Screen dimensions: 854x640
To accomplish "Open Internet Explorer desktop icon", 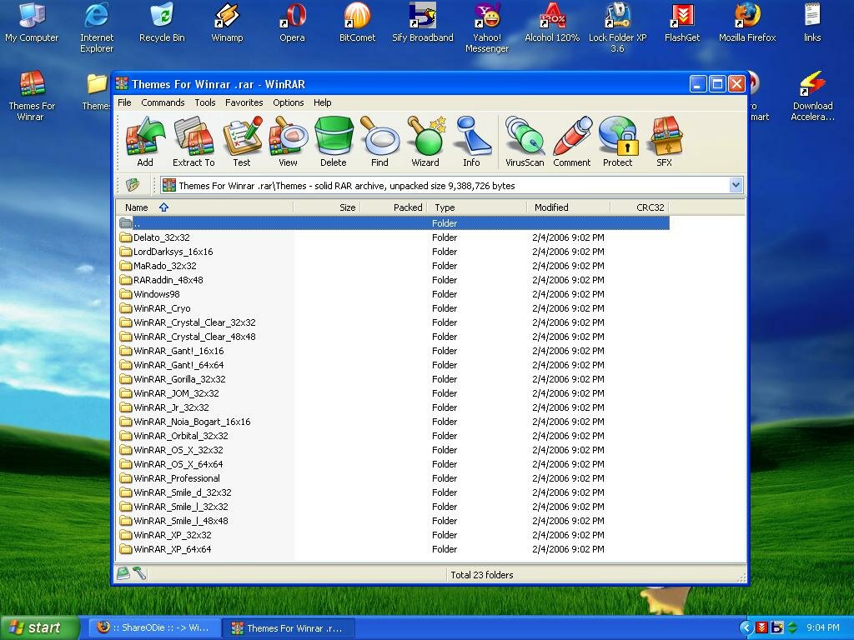I will 97,27.
